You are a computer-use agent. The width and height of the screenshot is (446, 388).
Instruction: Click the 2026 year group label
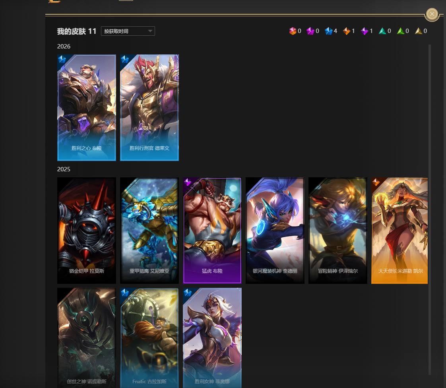click(x=64, y=47)
